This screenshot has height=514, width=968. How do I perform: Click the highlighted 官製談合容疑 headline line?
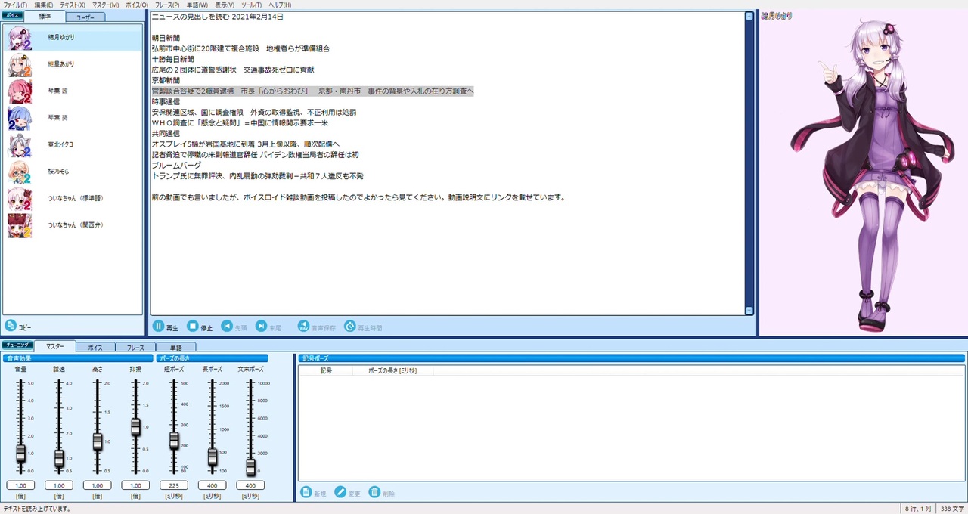(312, 91)
